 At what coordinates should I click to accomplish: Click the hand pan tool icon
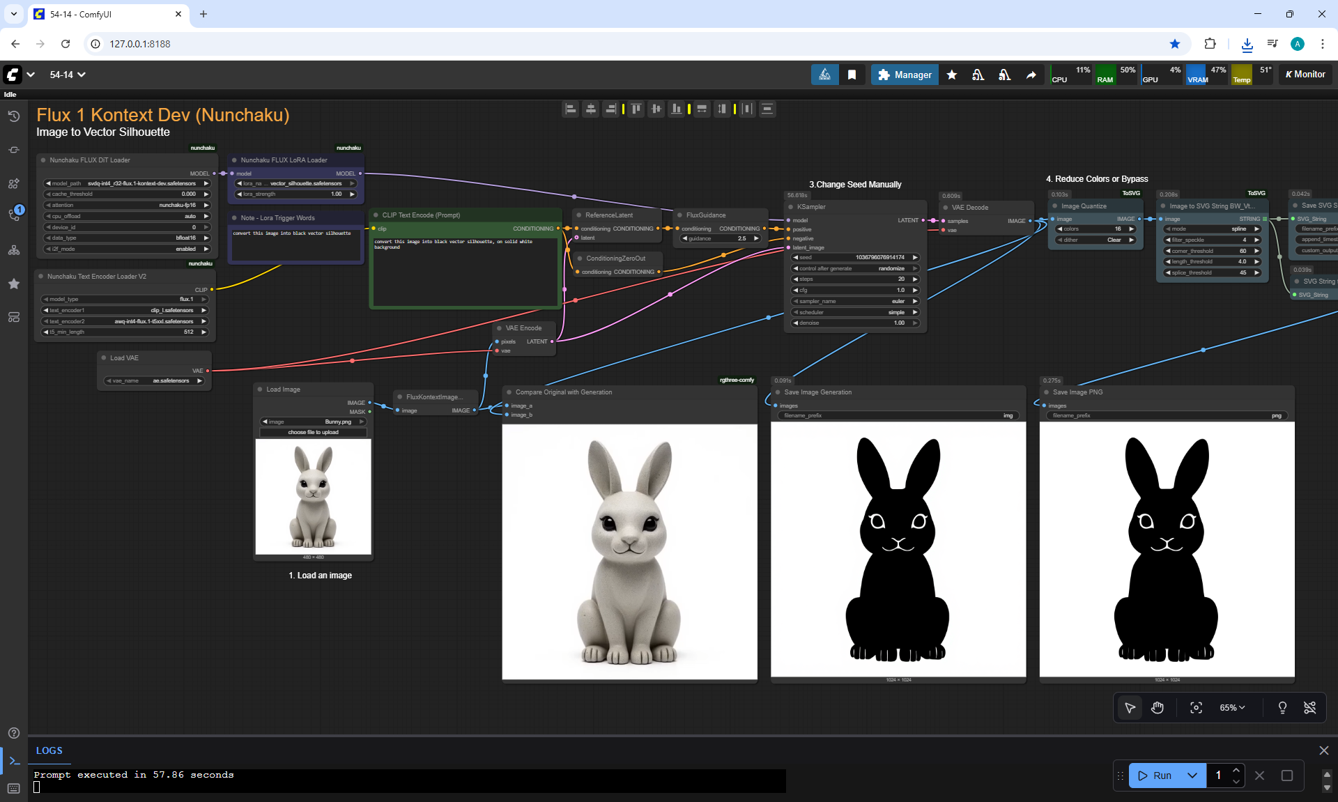click(1158, 708)
